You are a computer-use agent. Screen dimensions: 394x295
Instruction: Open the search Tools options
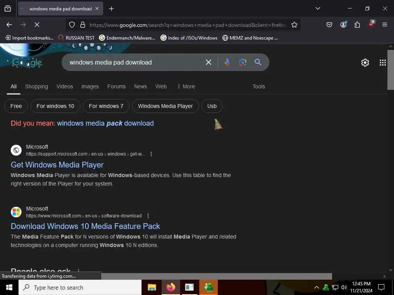click(x=259, y=86)
